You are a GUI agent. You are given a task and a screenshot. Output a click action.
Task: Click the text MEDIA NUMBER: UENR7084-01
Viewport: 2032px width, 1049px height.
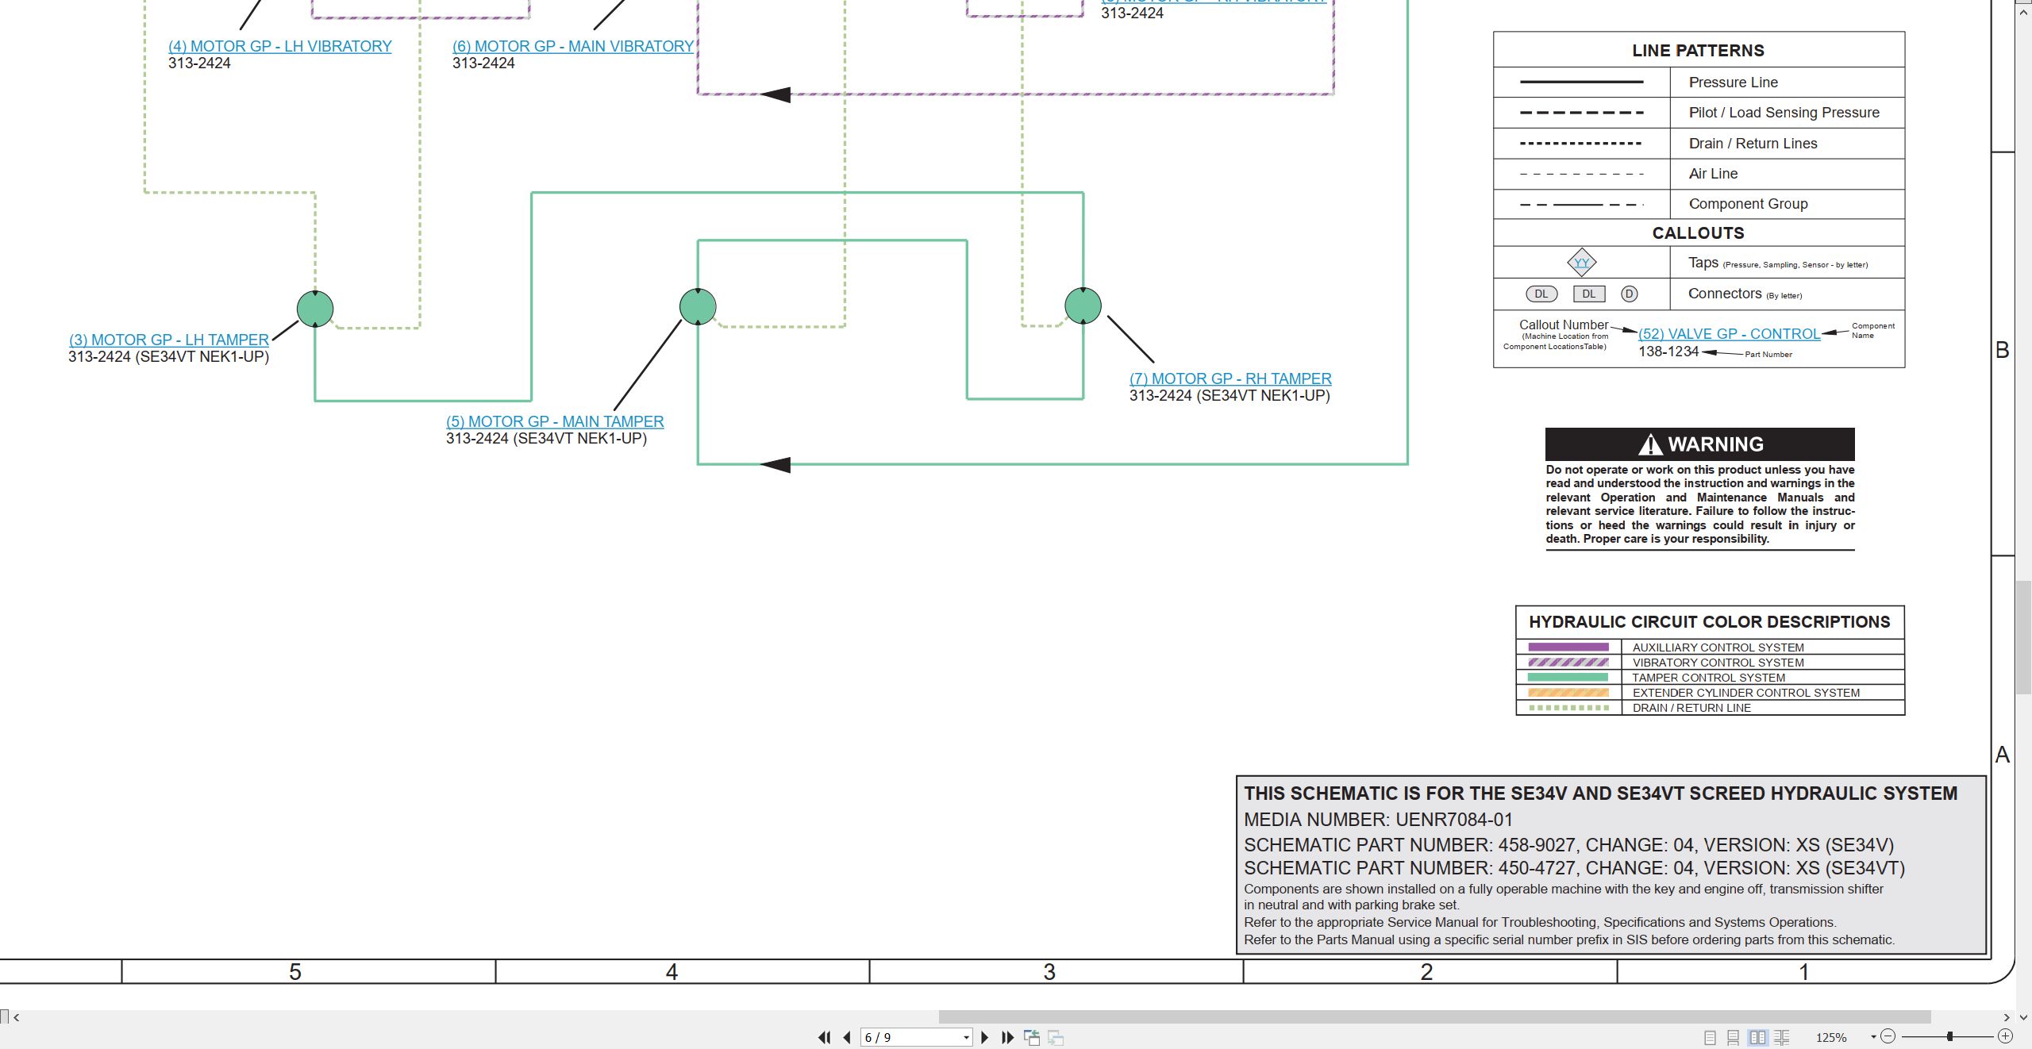point(1378,820)
